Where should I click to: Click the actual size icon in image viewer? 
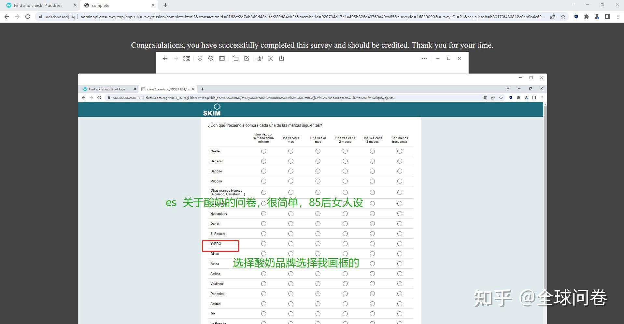click(222, 59)
